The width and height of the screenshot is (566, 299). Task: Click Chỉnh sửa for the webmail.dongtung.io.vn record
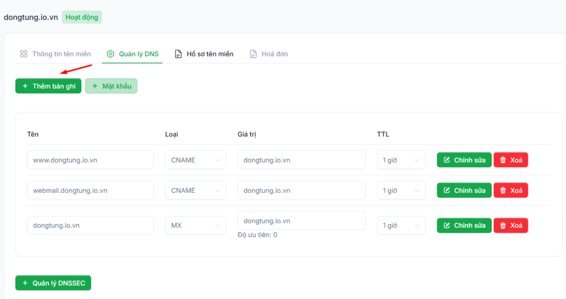pos(464,190)
